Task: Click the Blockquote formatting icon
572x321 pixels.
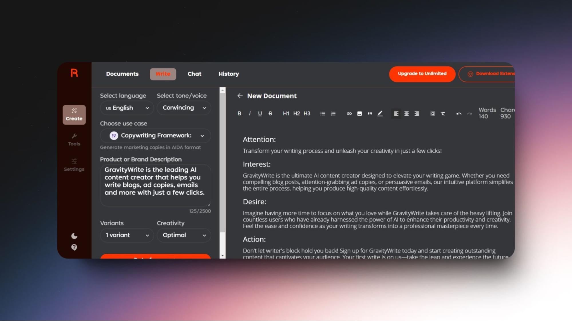Action: [x=369, y=113]
